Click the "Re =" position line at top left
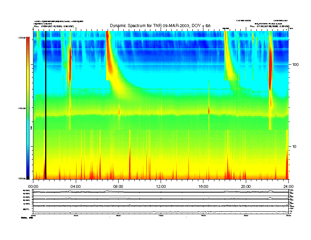Viewport: 311px width, 240px height. coord(54,26)
